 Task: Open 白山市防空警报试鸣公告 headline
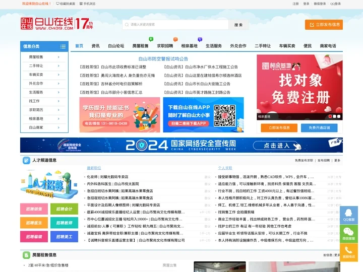pos(163,59)
